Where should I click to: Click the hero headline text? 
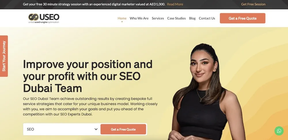coord(88,76)
